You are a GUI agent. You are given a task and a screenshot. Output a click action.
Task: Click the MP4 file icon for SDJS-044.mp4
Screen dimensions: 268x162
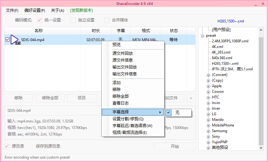15,40
